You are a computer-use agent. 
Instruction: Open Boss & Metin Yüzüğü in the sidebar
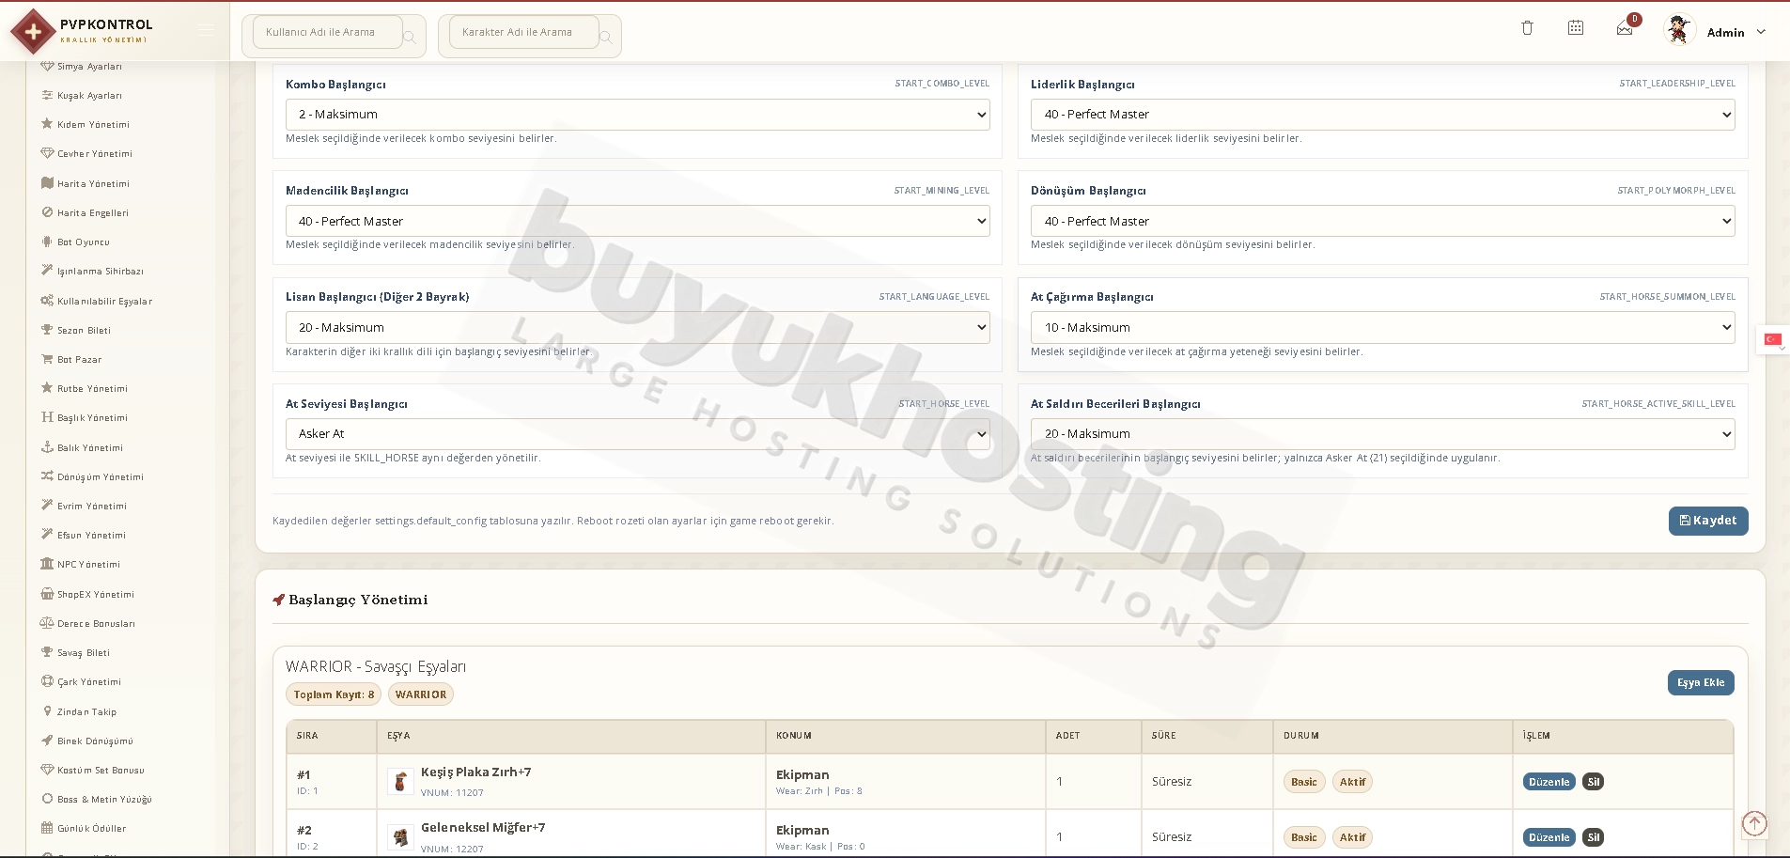[103, 799]
